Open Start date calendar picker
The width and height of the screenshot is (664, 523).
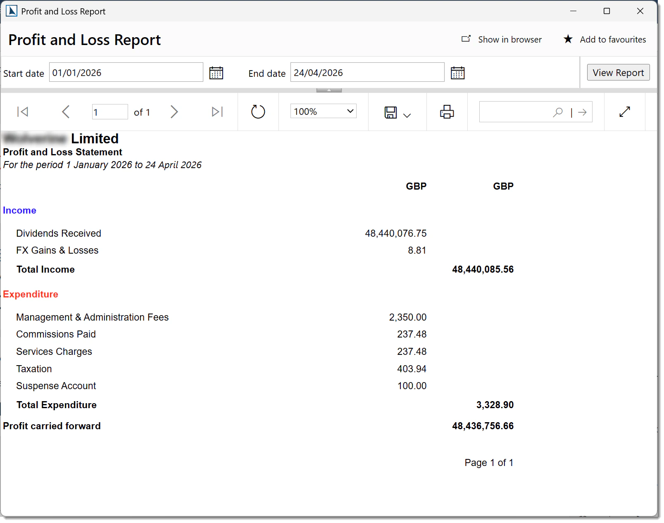[x=216, y=73]
